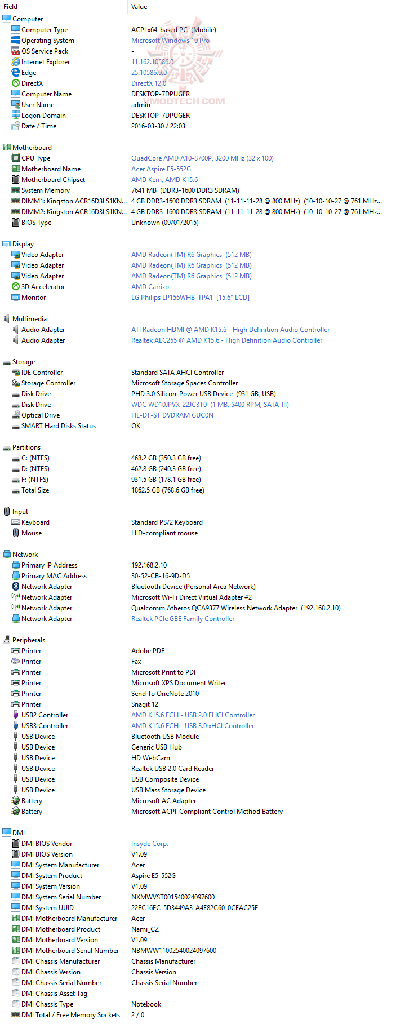Click the Optical Drive disc icon
Viewport: 396px width, 1024px height.
point(16,415)
